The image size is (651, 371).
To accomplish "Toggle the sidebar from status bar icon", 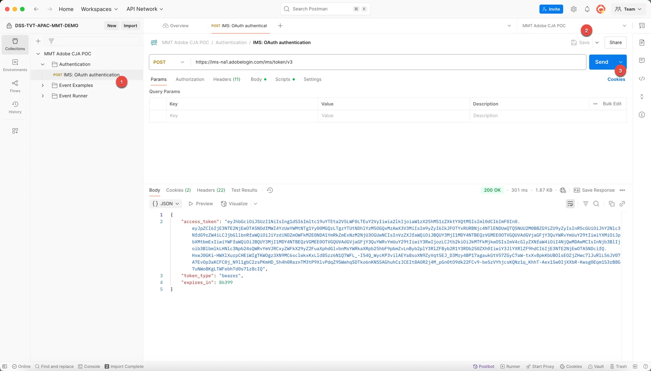I will tap(5, 366).
